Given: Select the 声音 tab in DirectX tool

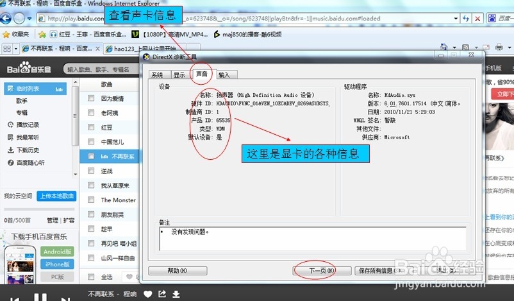Looking at the screenshot, I should (202, 74).
